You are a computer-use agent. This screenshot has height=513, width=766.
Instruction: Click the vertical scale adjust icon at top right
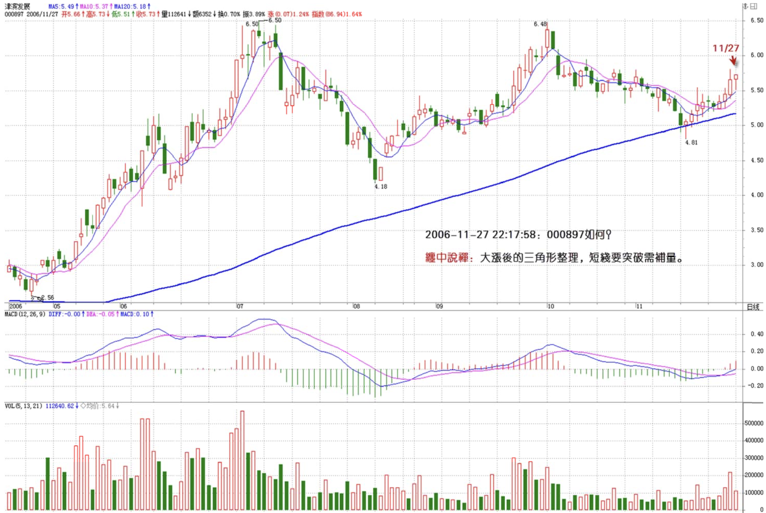745,6
